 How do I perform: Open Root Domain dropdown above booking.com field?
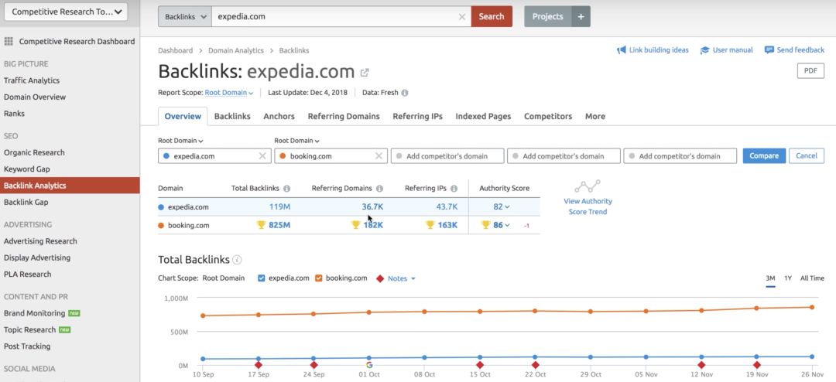[x=297, y=142]
